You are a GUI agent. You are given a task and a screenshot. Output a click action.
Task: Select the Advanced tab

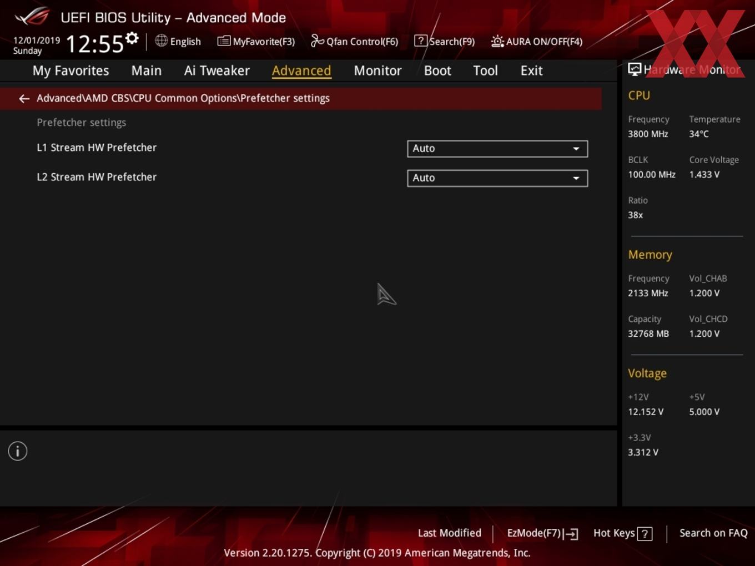click(x=301, y=70)
